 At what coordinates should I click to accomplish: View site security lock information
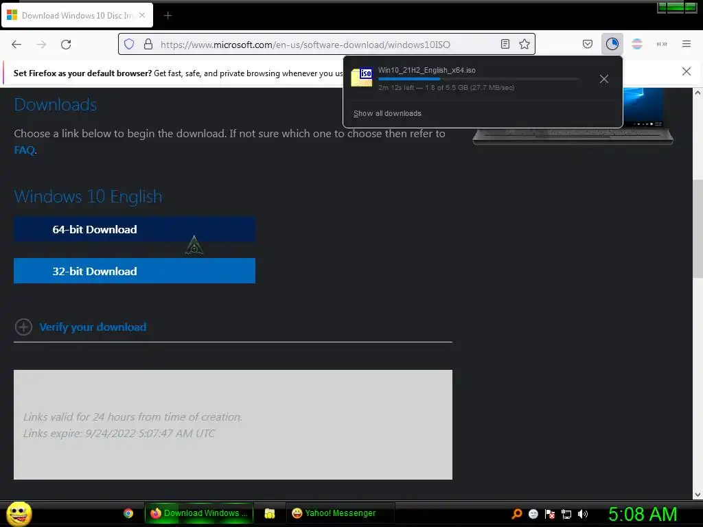point(148,45)
